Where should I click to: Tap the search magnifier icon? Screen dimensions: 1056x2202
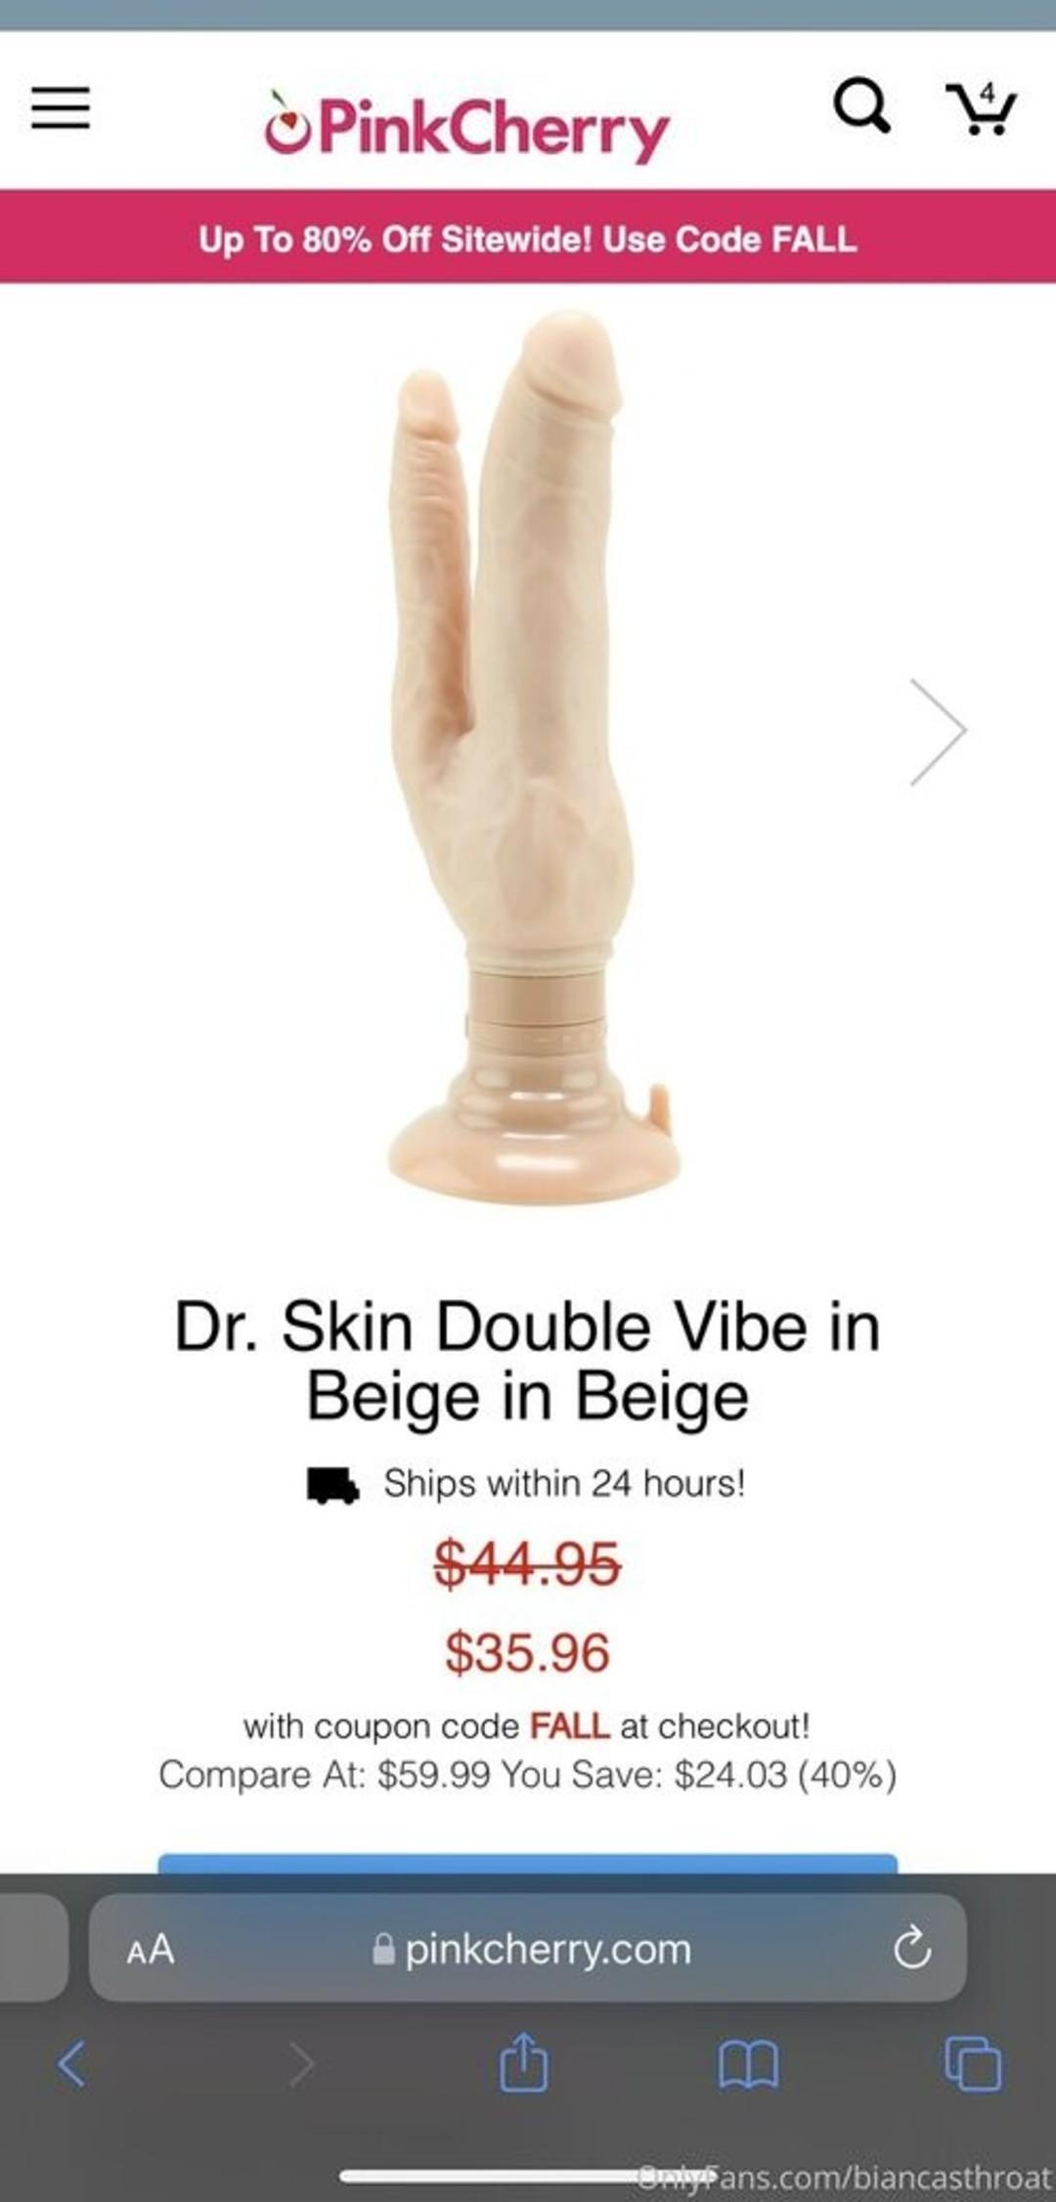(x=861, y=106)
